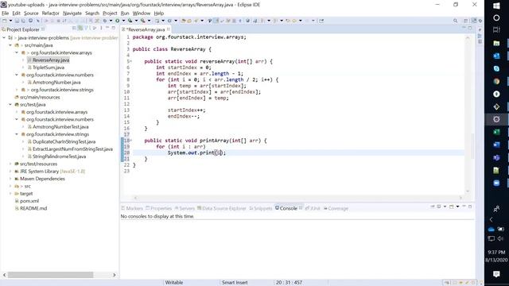The width and height of the screenshot is (509, 286).
Task: Click the Coverage run toolbar icon
Action: click(x=130, y=21)
